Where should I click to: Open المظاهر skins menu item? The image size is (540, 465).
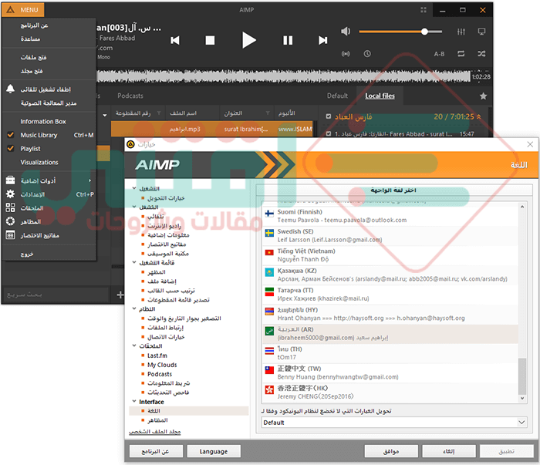[49, 221]
